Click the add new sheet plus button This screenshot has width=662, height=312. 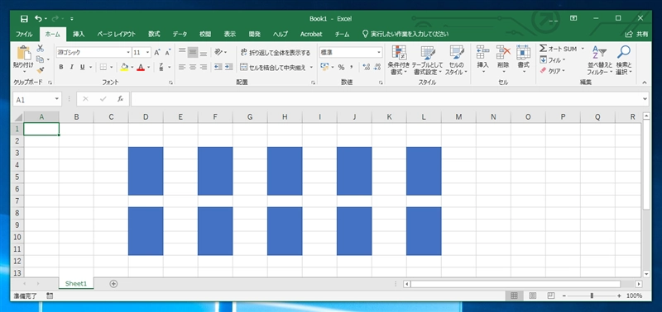[113, 284]
